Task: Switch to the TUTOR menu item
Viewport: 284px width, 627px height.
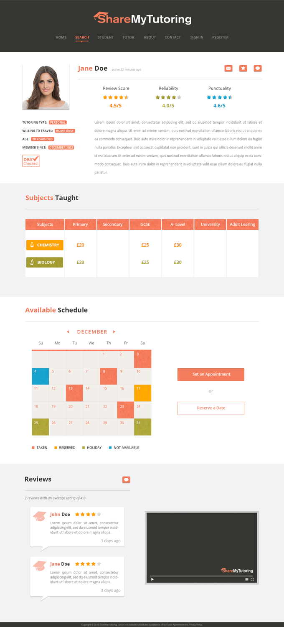Action: [128, 37]
